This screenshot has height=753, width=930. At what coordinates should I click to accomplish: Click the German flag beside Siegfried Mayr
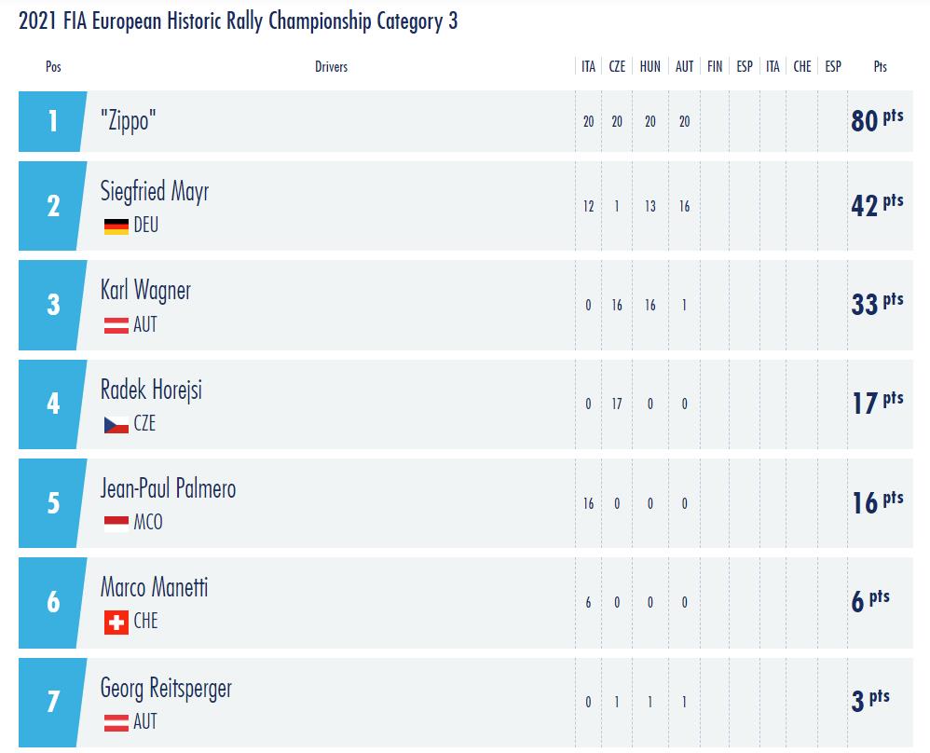116,226
